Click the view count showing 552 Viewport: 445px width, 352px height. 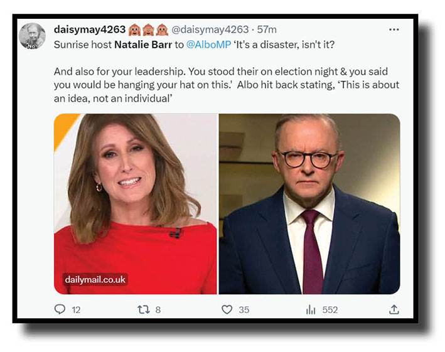click(x=330, y=310)
